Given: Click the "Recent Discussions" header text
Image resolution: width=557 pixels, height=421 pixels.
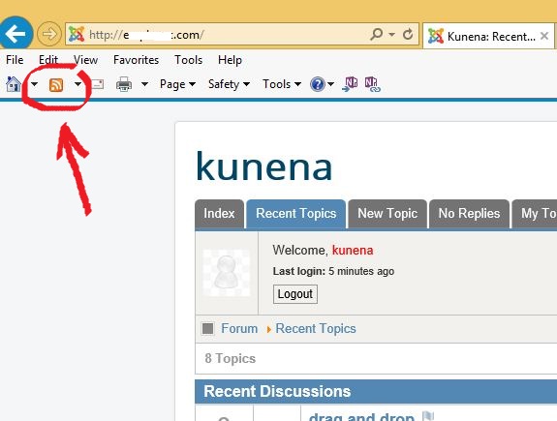Looking at the screenshot, I should coord(277,391).
